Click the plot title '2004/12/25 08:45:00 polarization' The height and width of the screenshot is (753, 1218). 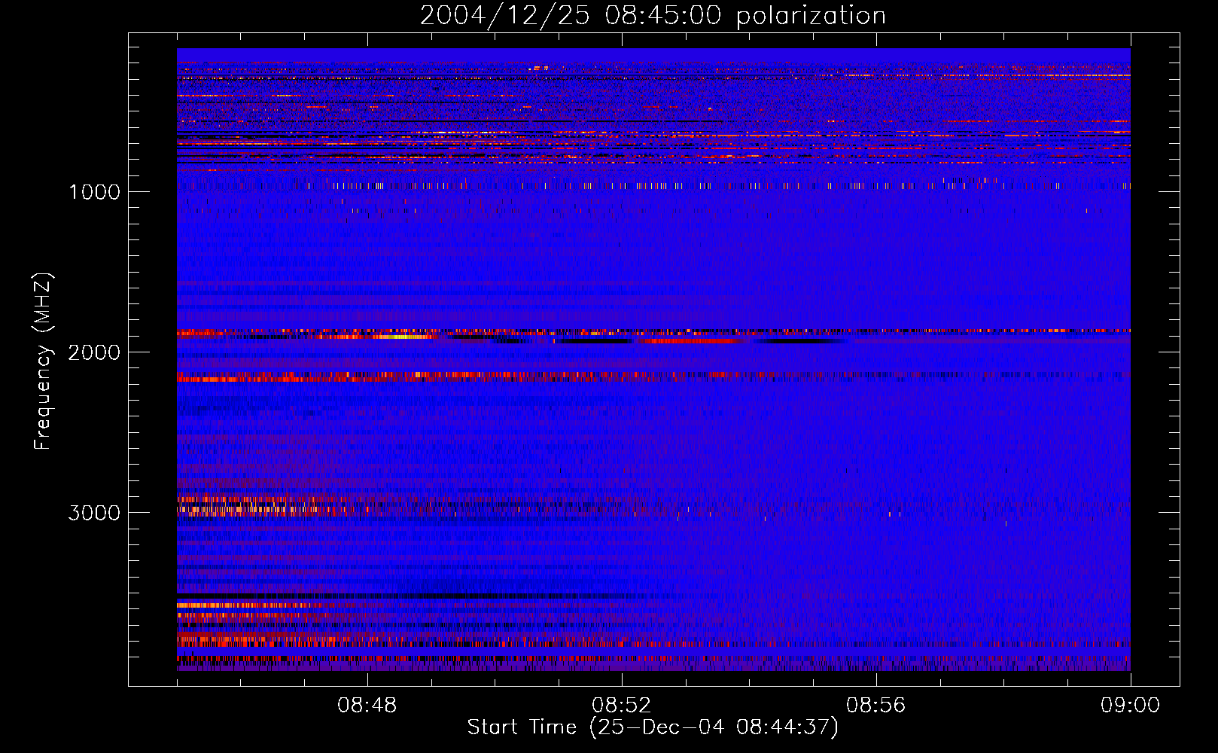click(653, 15)
